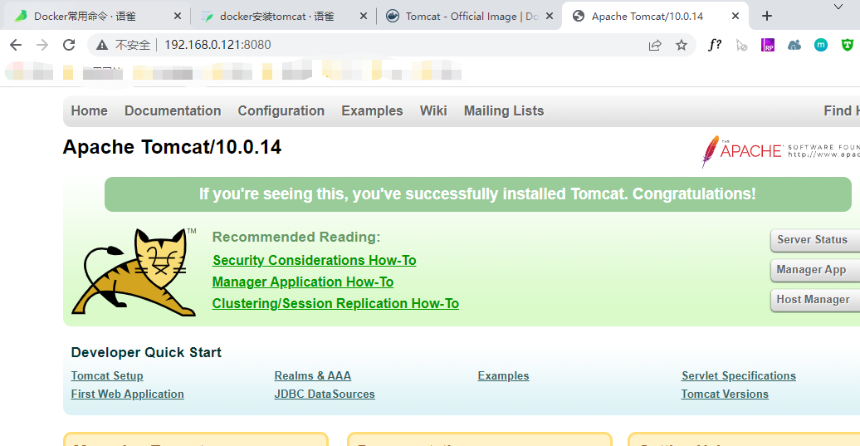Open a new browser tab with plus
This screenshot has height=446, width=860.
coord(767,17)
